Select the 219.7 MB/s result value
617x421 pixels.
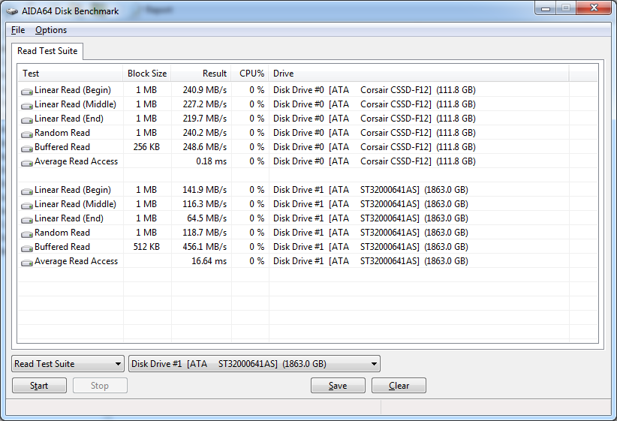(205, 119)
